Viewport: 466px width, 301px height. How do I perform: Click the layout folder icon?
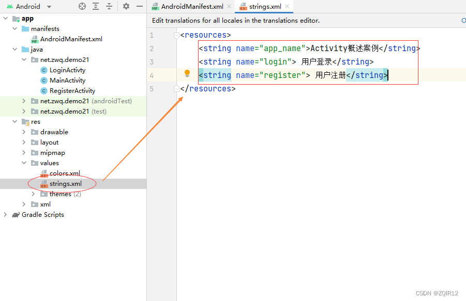click(35, 142)
